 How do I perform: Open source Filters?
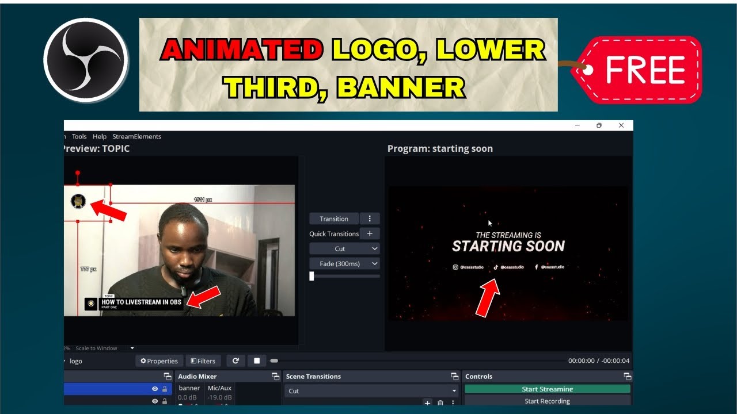coord(203,361)
